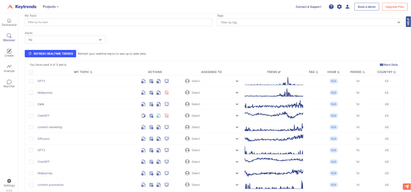Tick the checkbox for the ChatGPT US row

[x=31, y=162]
